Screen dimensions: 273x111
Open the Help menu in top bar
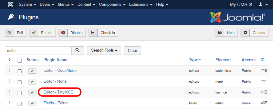162,5
